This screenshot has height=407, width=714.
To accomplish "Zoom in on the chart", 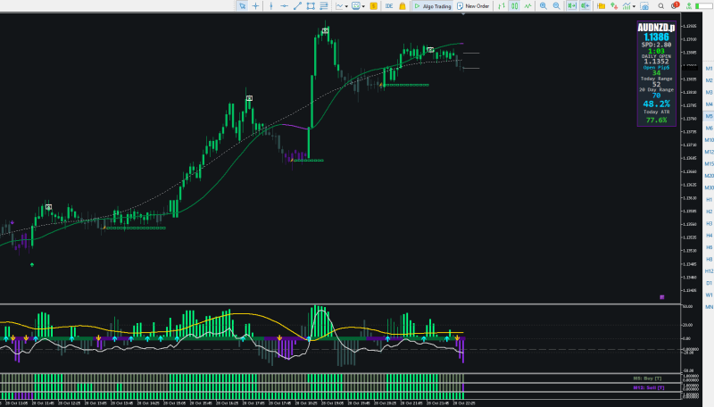I will (544, 6).
